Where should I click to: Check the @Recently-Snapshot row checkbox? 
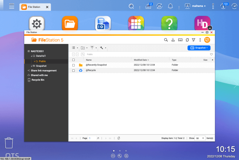coord(73,65)
